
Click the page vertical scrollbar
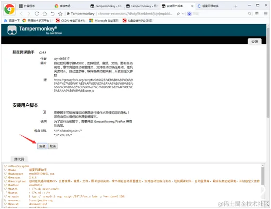pos(268,72)
